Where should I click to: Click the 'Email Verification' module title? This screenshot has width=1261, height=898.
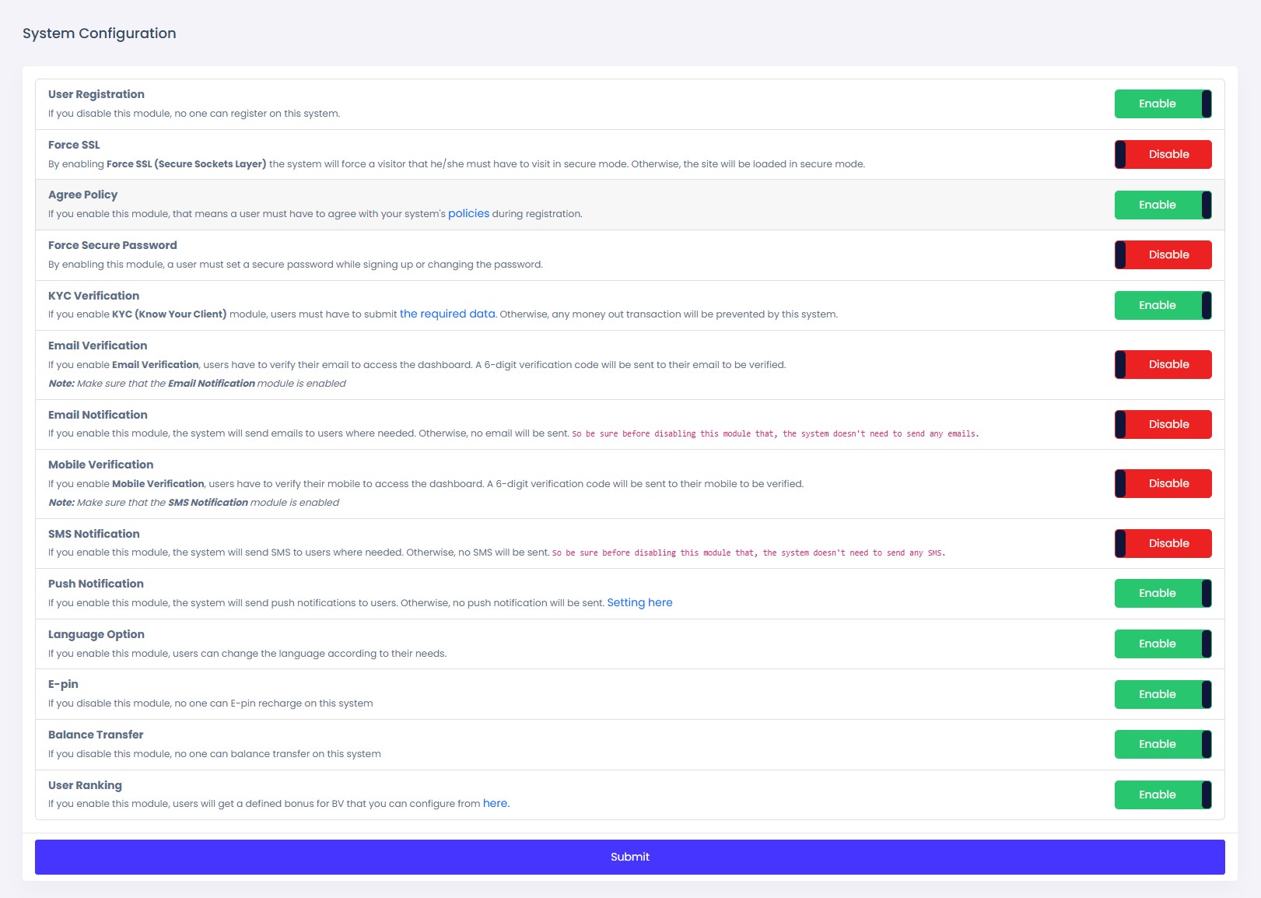point(97,346)
